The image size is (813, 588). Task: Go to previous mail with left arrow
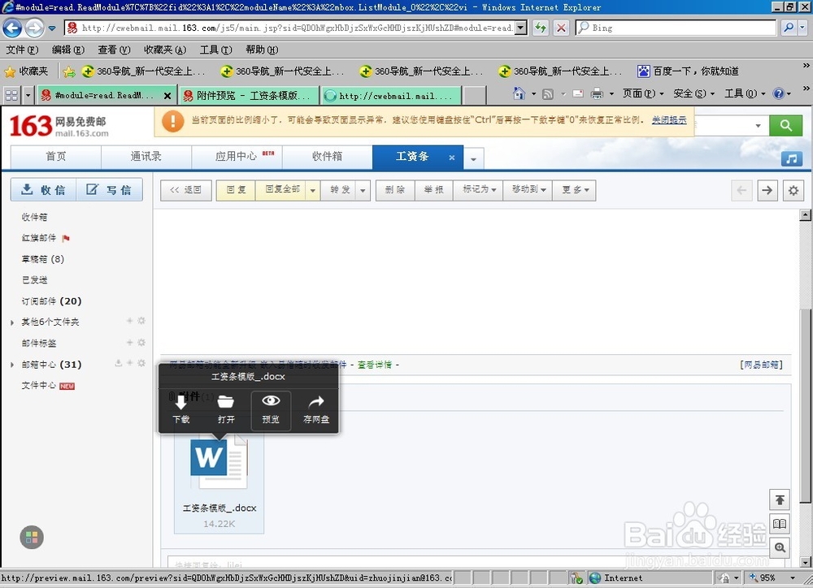coord(741,190)
